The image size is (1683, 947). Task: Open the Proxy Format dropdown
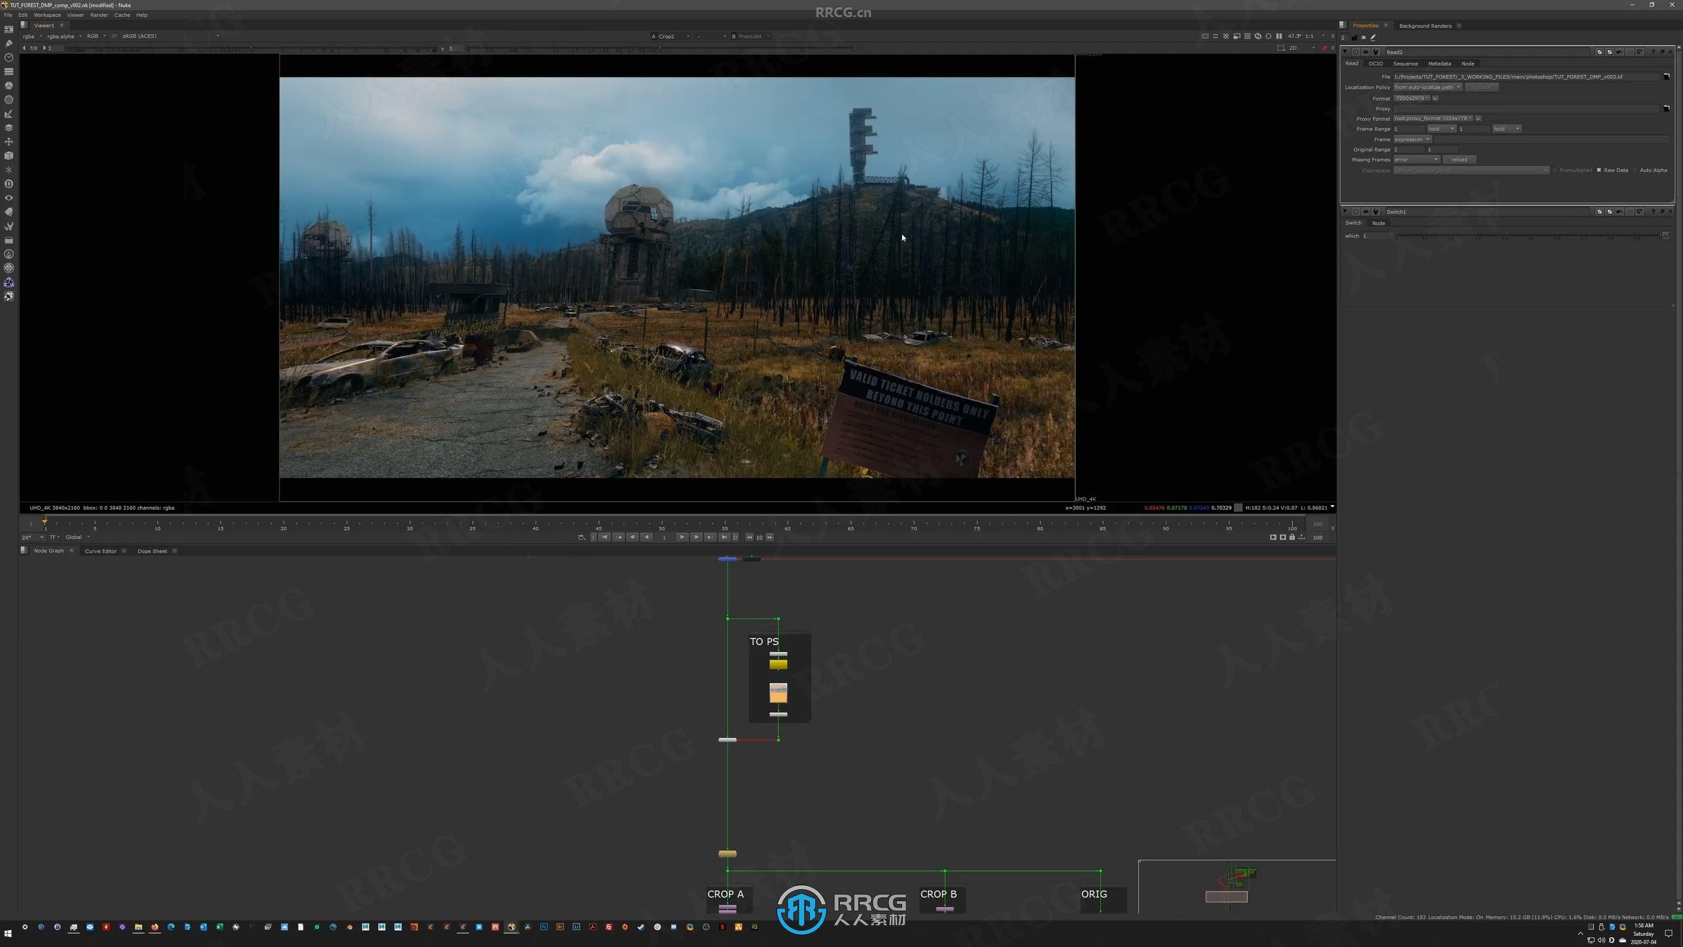point(1434,119)
